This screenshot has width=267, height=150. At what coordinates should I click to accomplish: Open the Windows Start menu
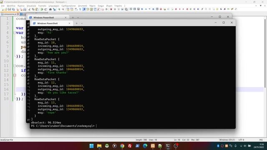(x=92, y=146)
